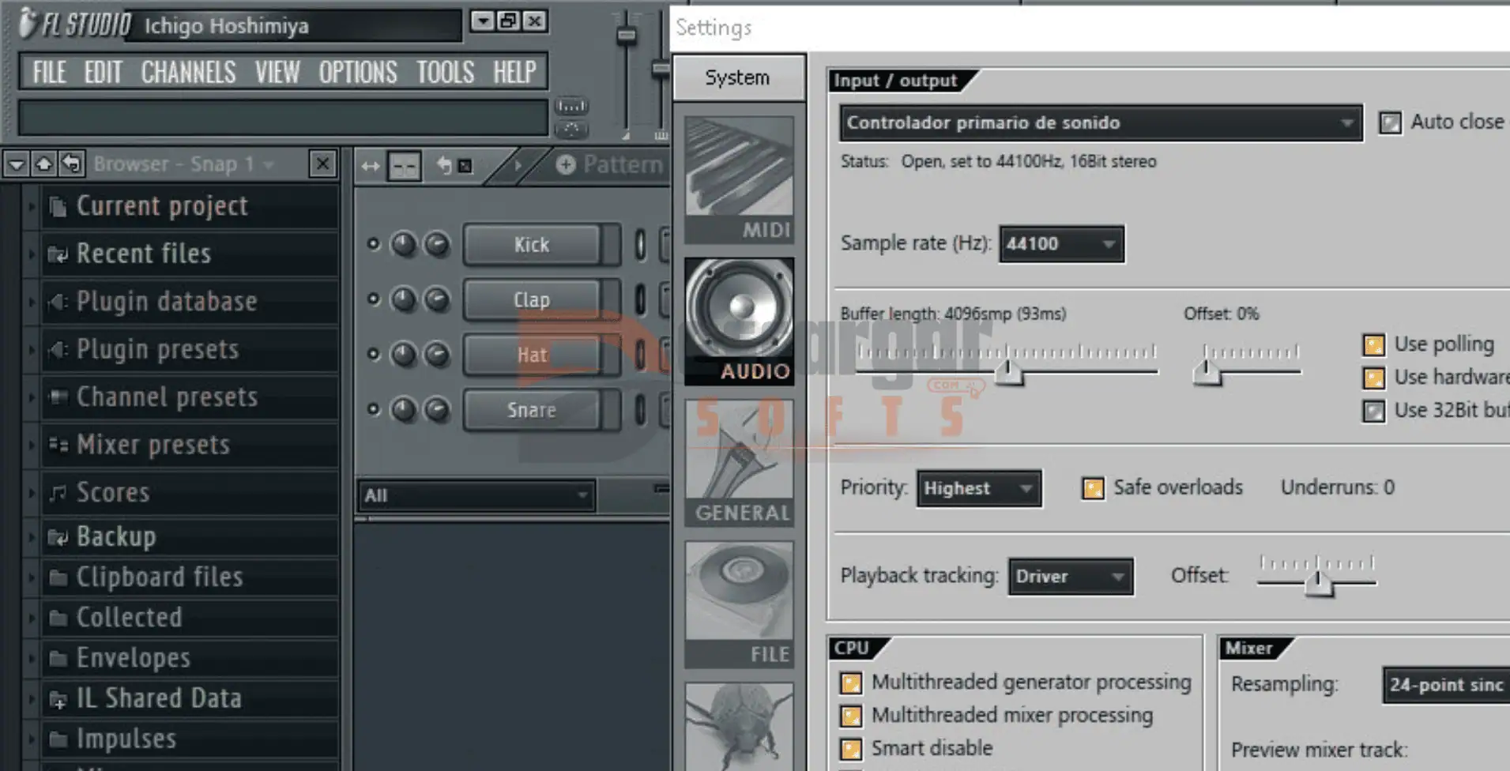This screenshot has width=1510, height=771.
Task: Click the Plugin database speaker icon
Action: click(x=58, y=302)
